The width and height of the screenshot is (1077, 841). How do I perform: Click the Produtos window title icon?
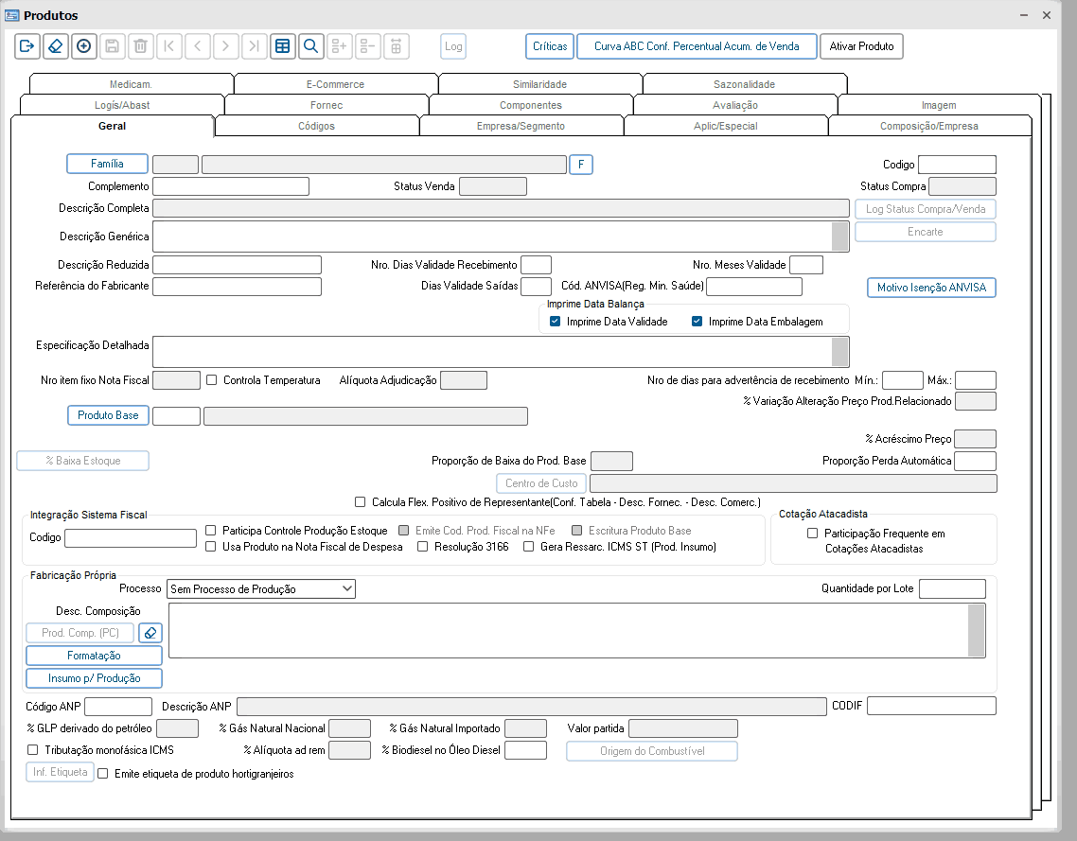[11, 15]
